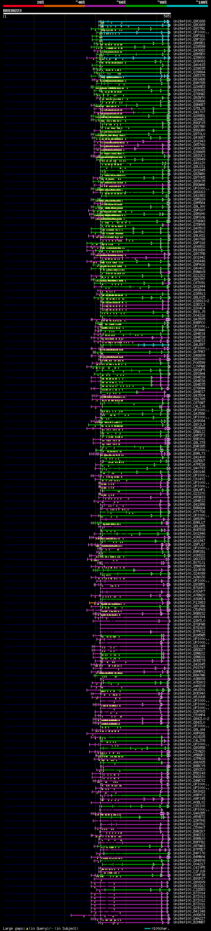Click the UniRef100_Q5ZB68 hit label
The width and height of the screenshot is (211, 931).
click(x=189, y=428)
